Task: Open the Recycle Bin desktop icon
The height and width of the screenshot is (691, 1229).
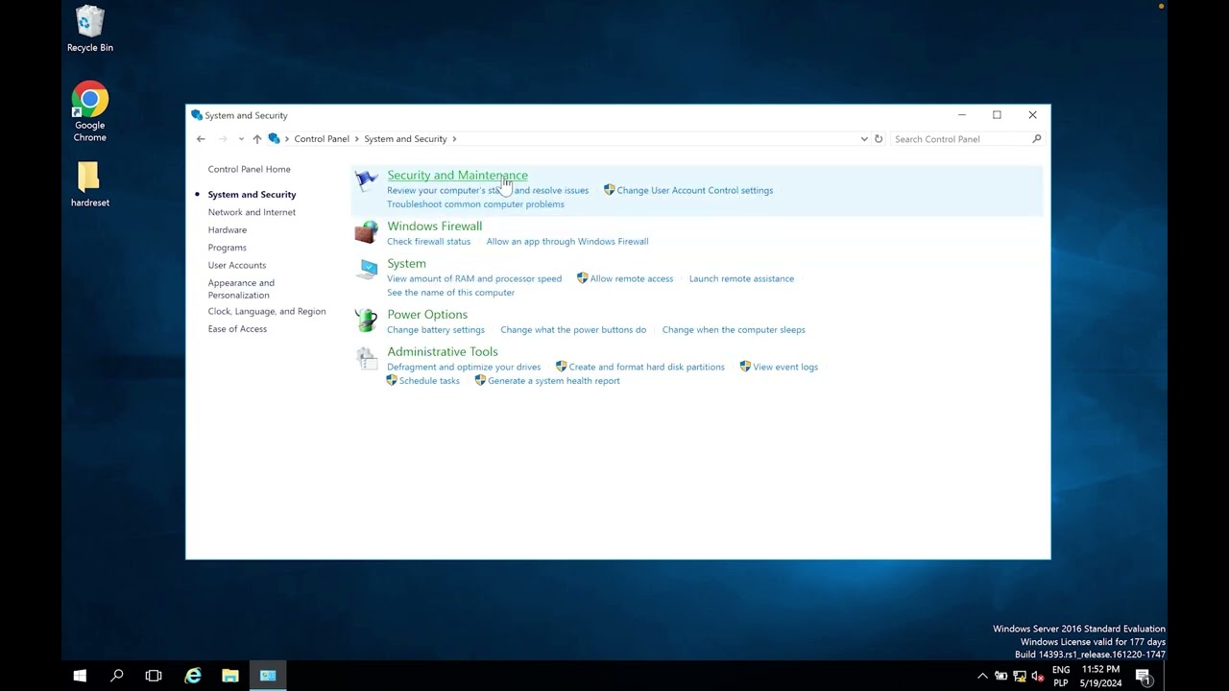Action: point(90,30)
